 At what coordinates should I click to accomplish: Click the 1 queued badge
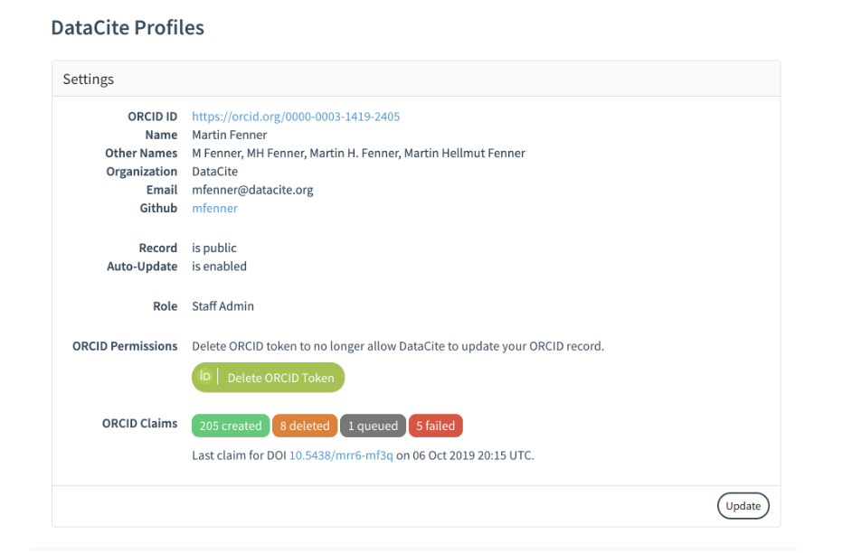coord(373,426)
